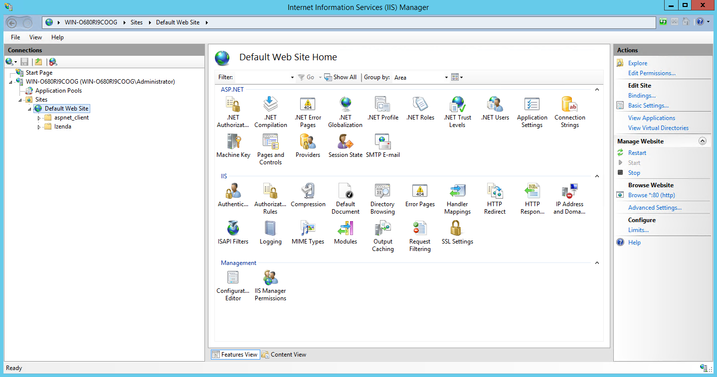Open the .NET Compilation feature icon

click(270, 112)
